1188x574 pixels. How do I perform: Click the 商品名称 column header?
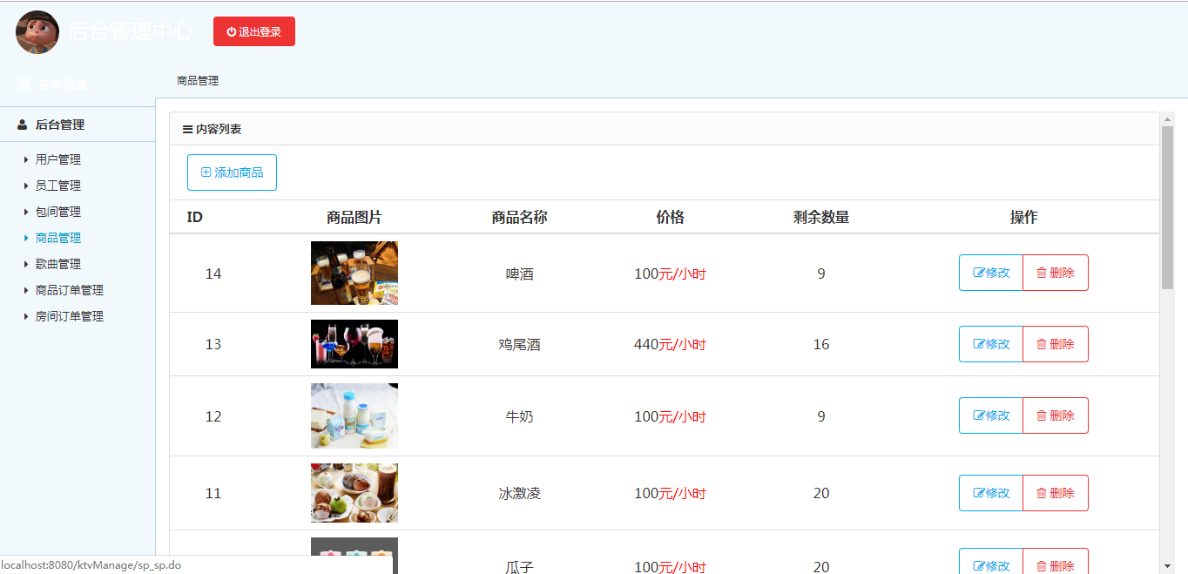coord(520,217)
